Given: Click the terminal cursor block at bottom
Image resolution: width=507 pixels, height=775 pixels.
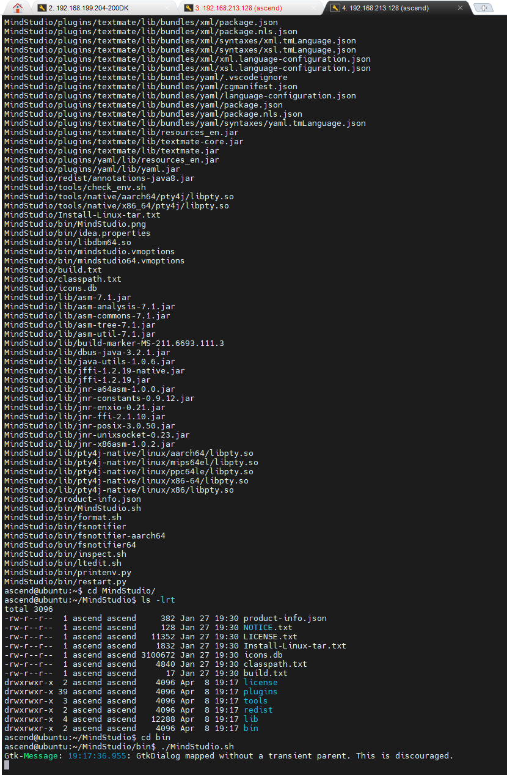Looking at the screenshot, I should point(6,765).
